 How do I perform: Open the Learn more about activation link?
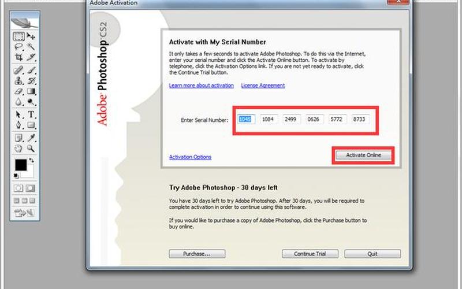[201, 86]
